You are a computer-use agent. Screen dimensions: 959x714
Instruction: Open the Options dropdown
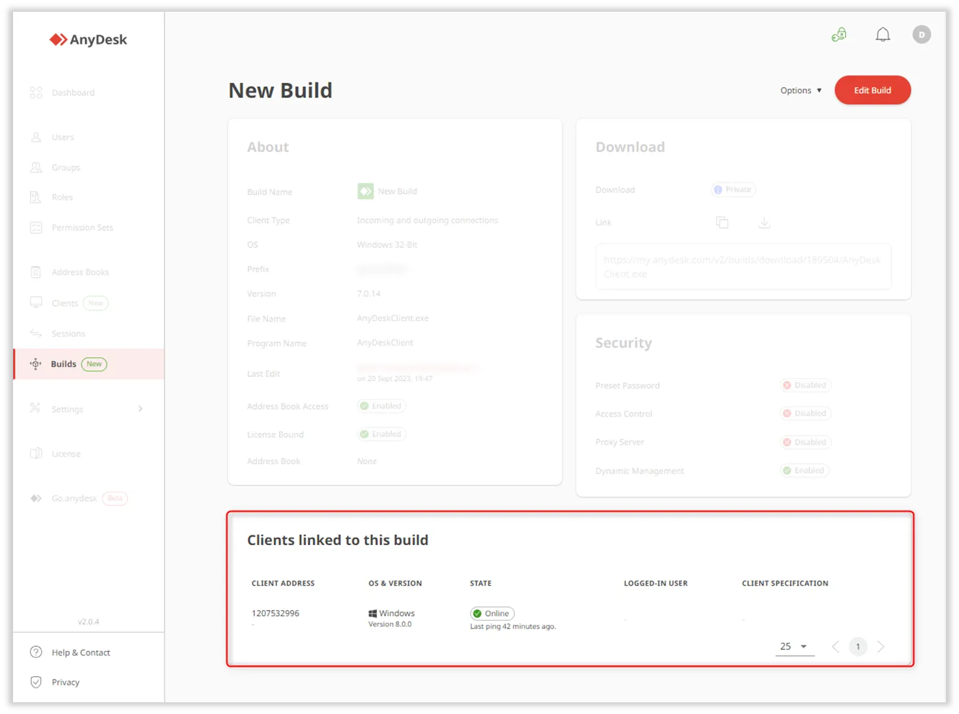tap(801, 91)
